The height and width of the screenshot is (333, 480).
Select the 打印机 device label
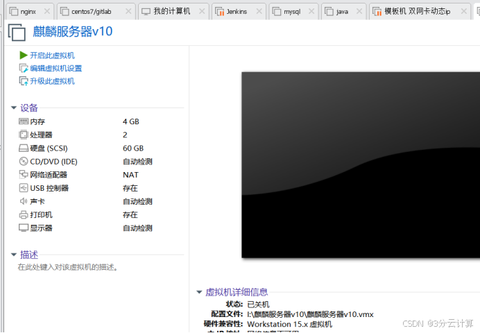pos(42,215)
